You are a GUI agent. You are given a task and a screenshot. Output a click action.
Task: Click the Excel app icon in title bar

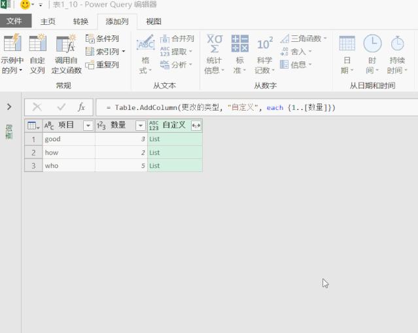pyautogui.click(x=5, y=5)
